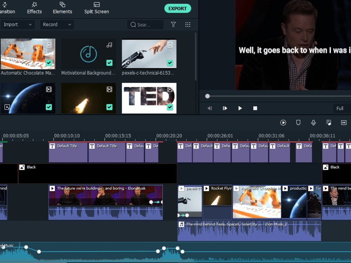351x263 pixels.
Task: Select The mind behind Tesla audio clip
Action: pyautogui.click(x=249, y=231)
